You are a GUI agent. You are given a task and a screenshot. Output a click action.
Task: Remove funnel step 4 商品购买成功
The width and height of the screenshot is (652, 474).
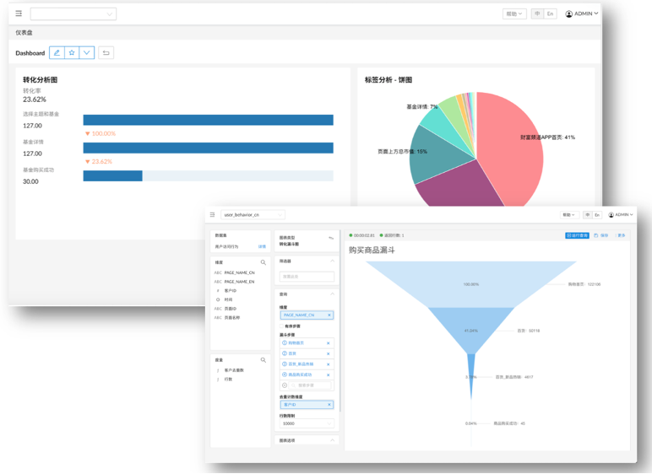click(328, 374)
